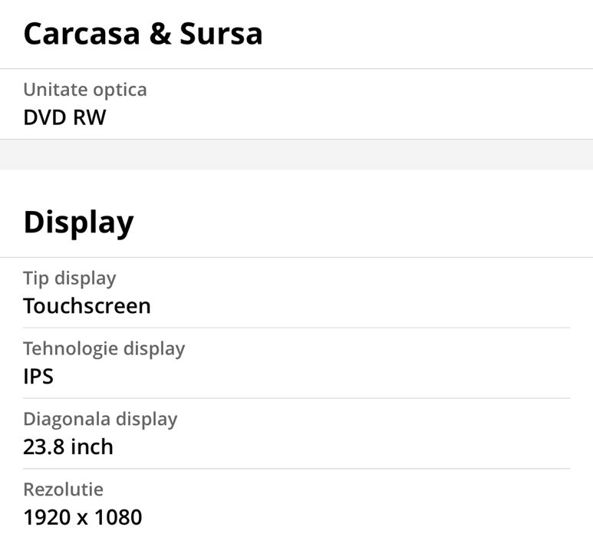Viewport: 593px width, 537px height.
Task: Select the "1920 x 1080" resolution value
Action: pos(82,517)
